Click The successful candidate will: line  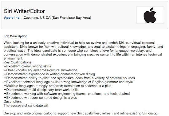pos(26,106)
